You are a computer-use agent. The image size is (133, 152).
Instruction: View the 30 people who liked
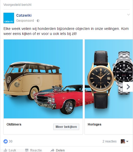click(11, 141)
